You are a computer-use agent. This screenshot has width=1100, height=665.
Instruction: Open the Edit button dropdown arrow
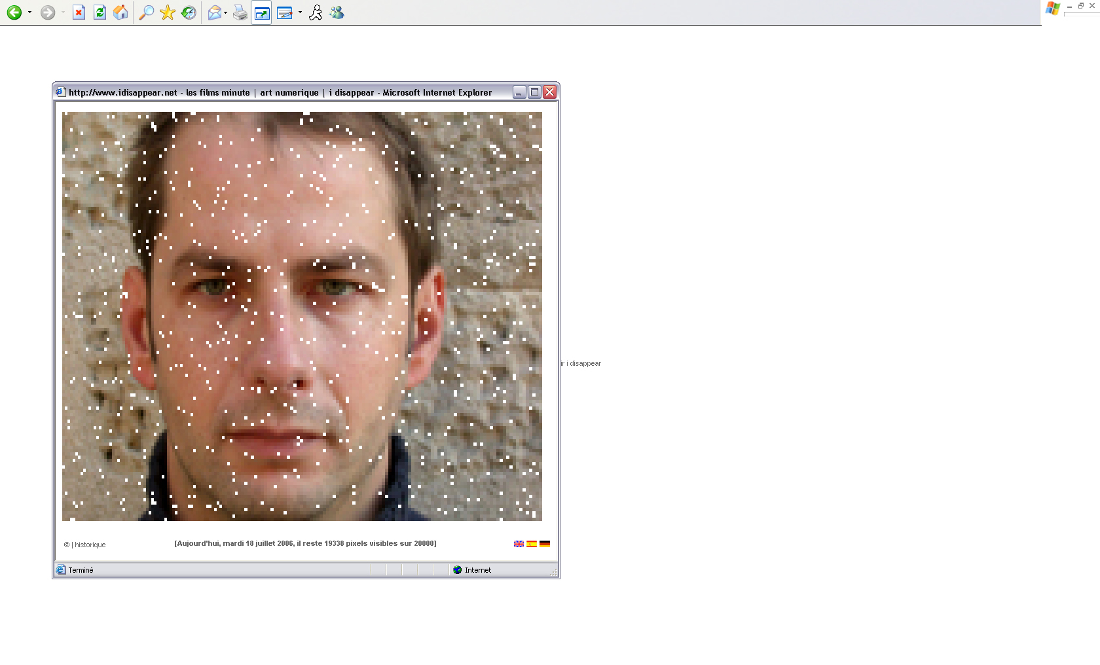[300, 12]
